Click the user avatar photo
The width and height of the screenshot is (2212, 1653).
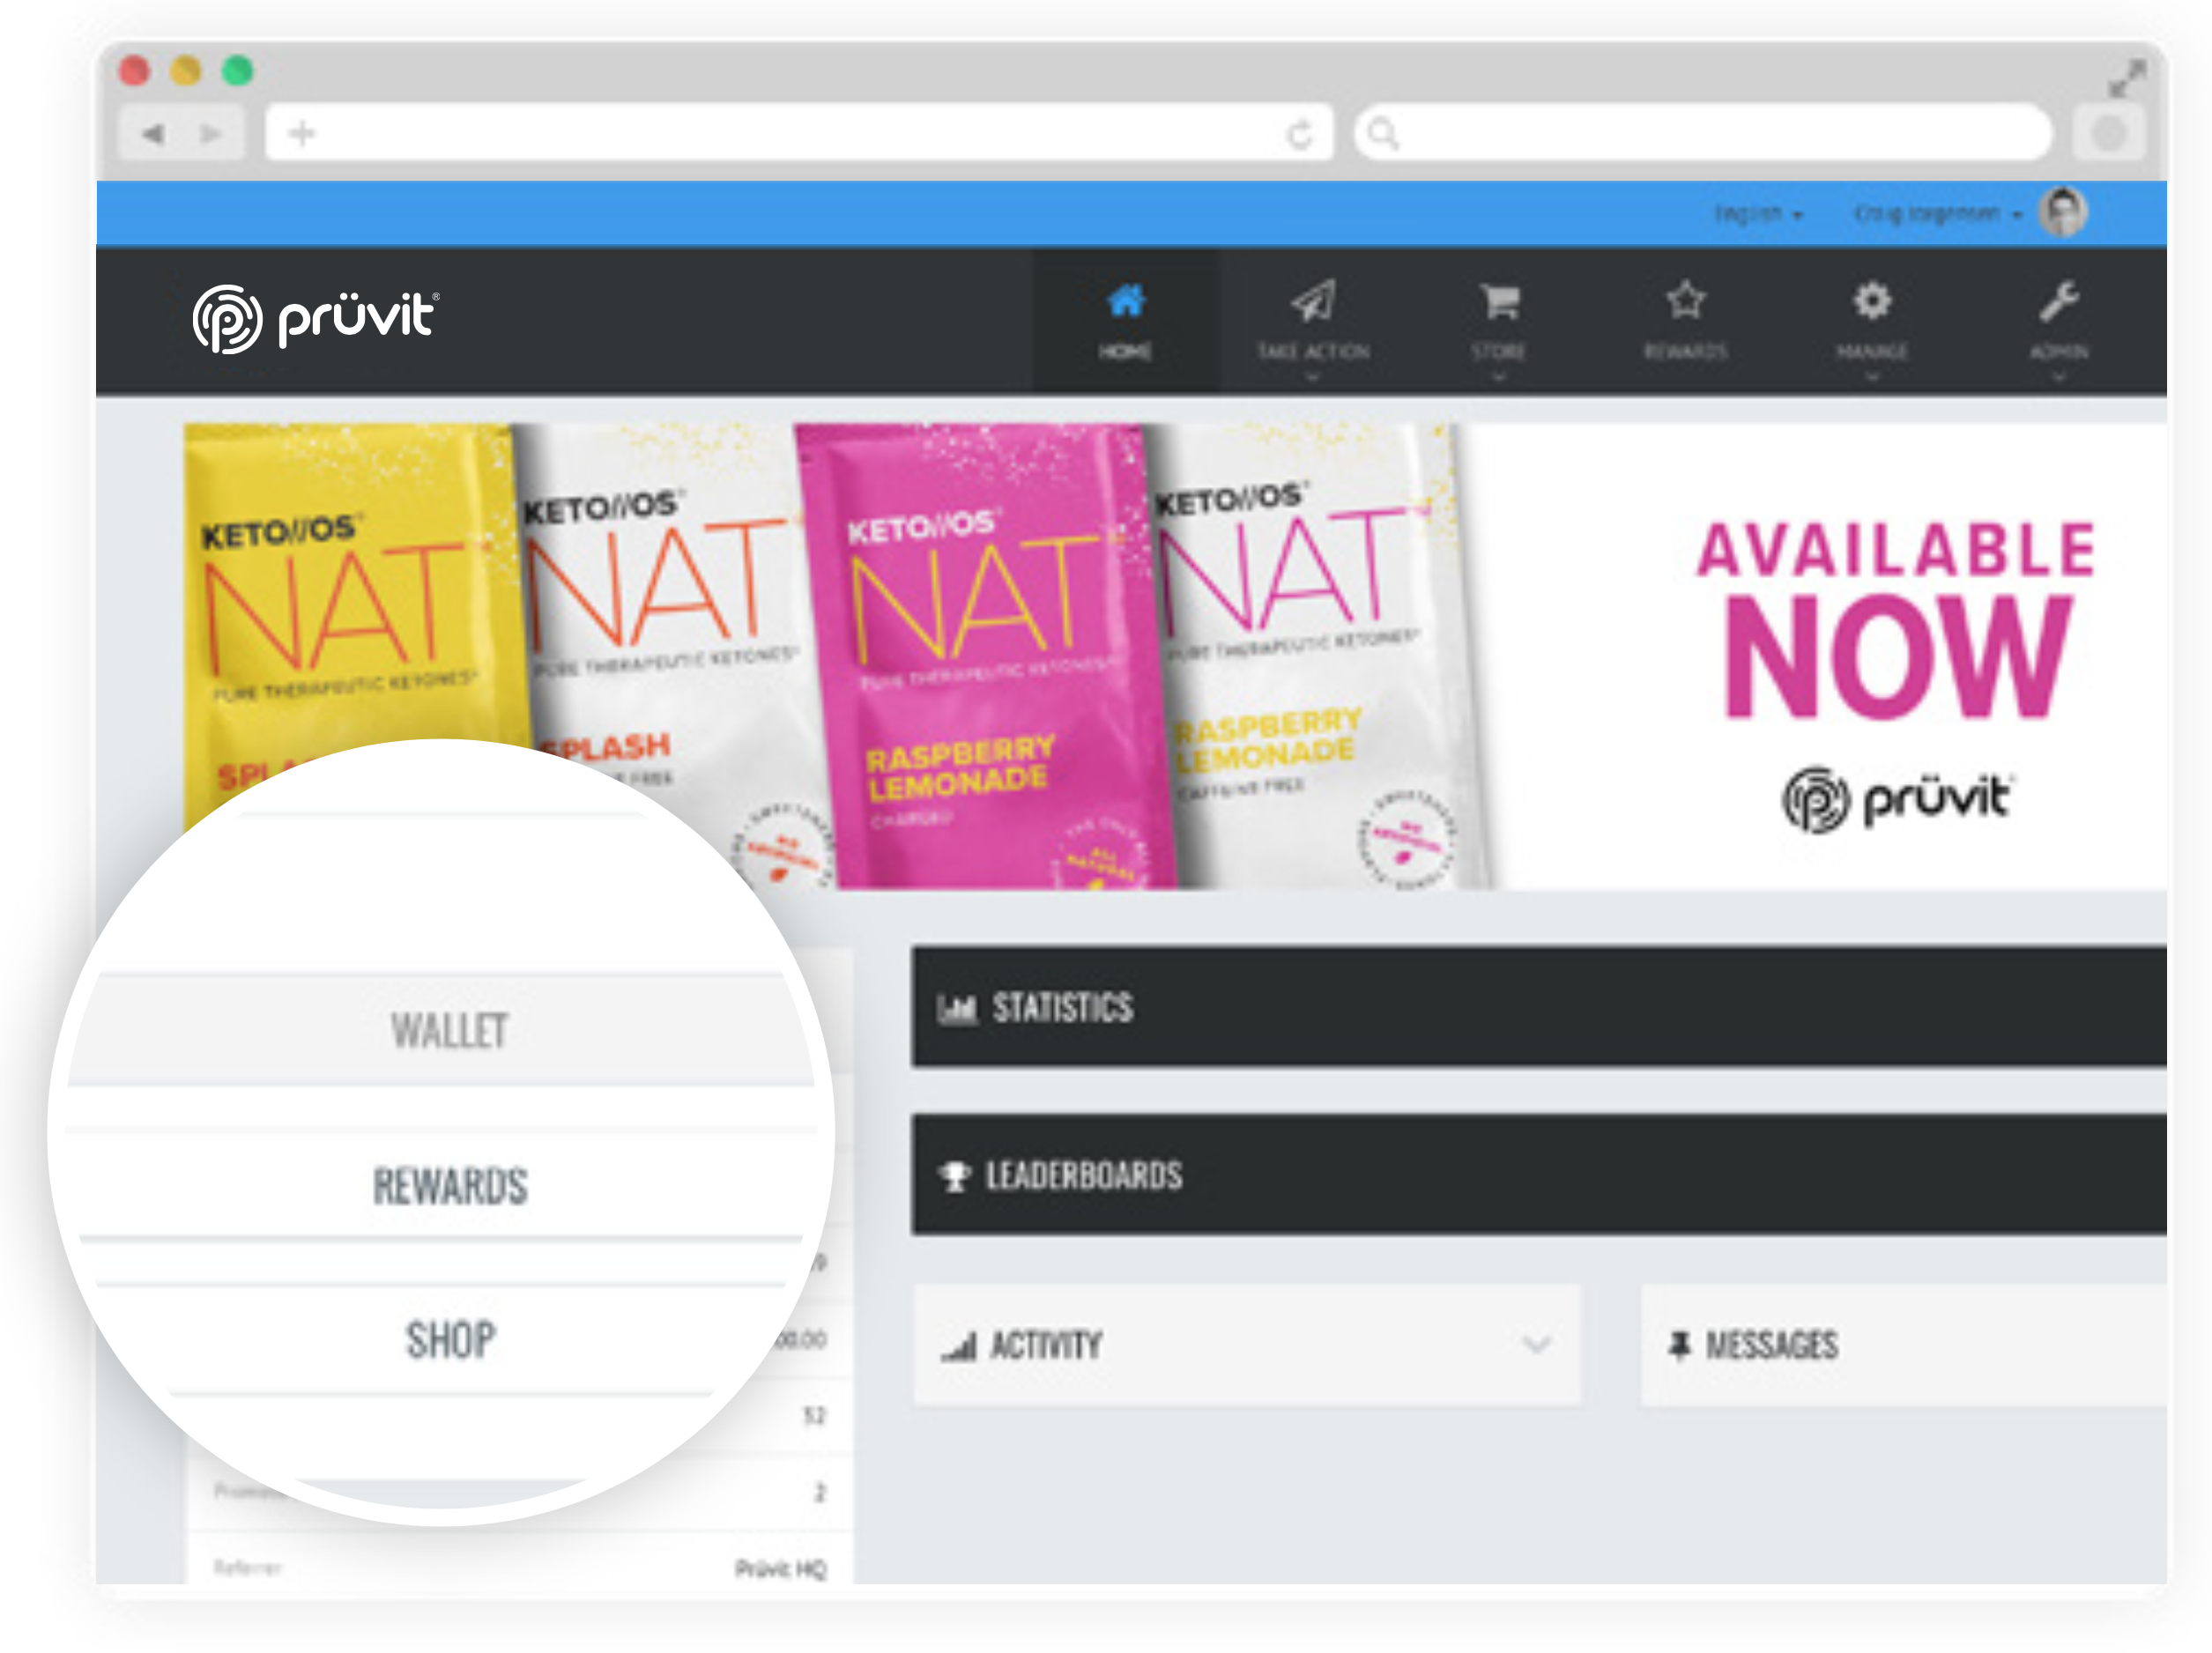2064,212
